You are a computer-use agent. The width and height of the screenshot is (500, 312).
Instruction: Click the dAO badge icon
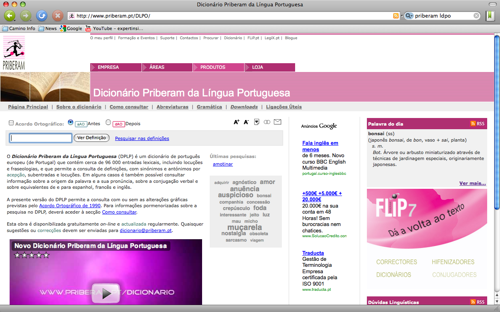point(119,124)
